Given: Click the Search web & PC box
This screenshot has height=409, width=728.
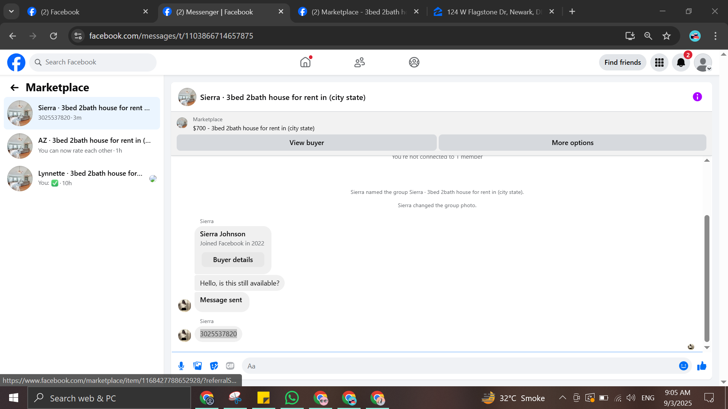Looking at the screenshot, I should pos(109,398).
